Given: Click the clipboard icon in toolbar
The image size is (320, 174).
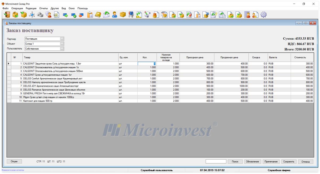Looking at the screenshot, I should click(x=90, y=15).
